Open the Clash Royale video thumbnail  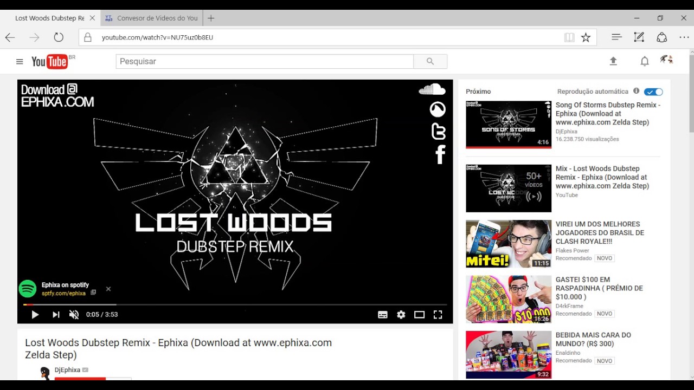[509, 244]
